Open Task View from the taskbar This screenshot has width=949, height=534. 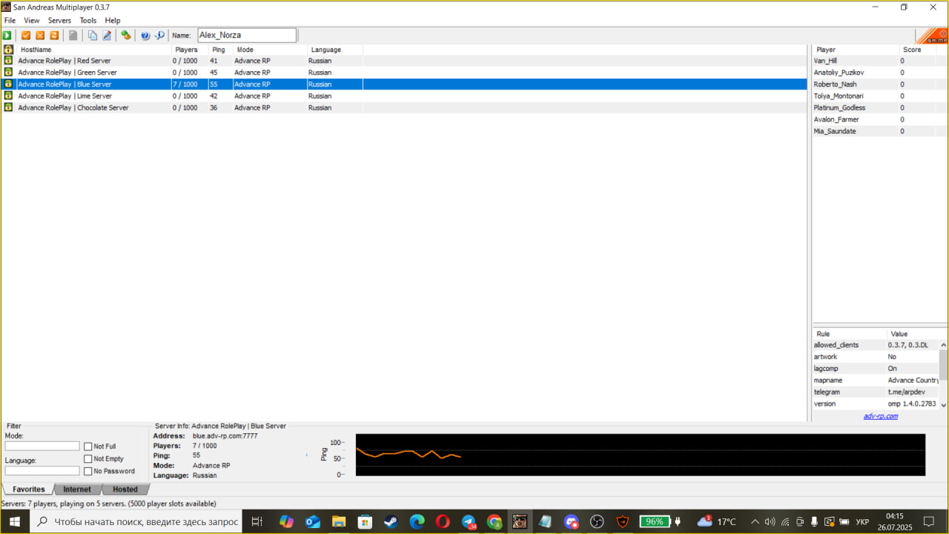[257, 521]
